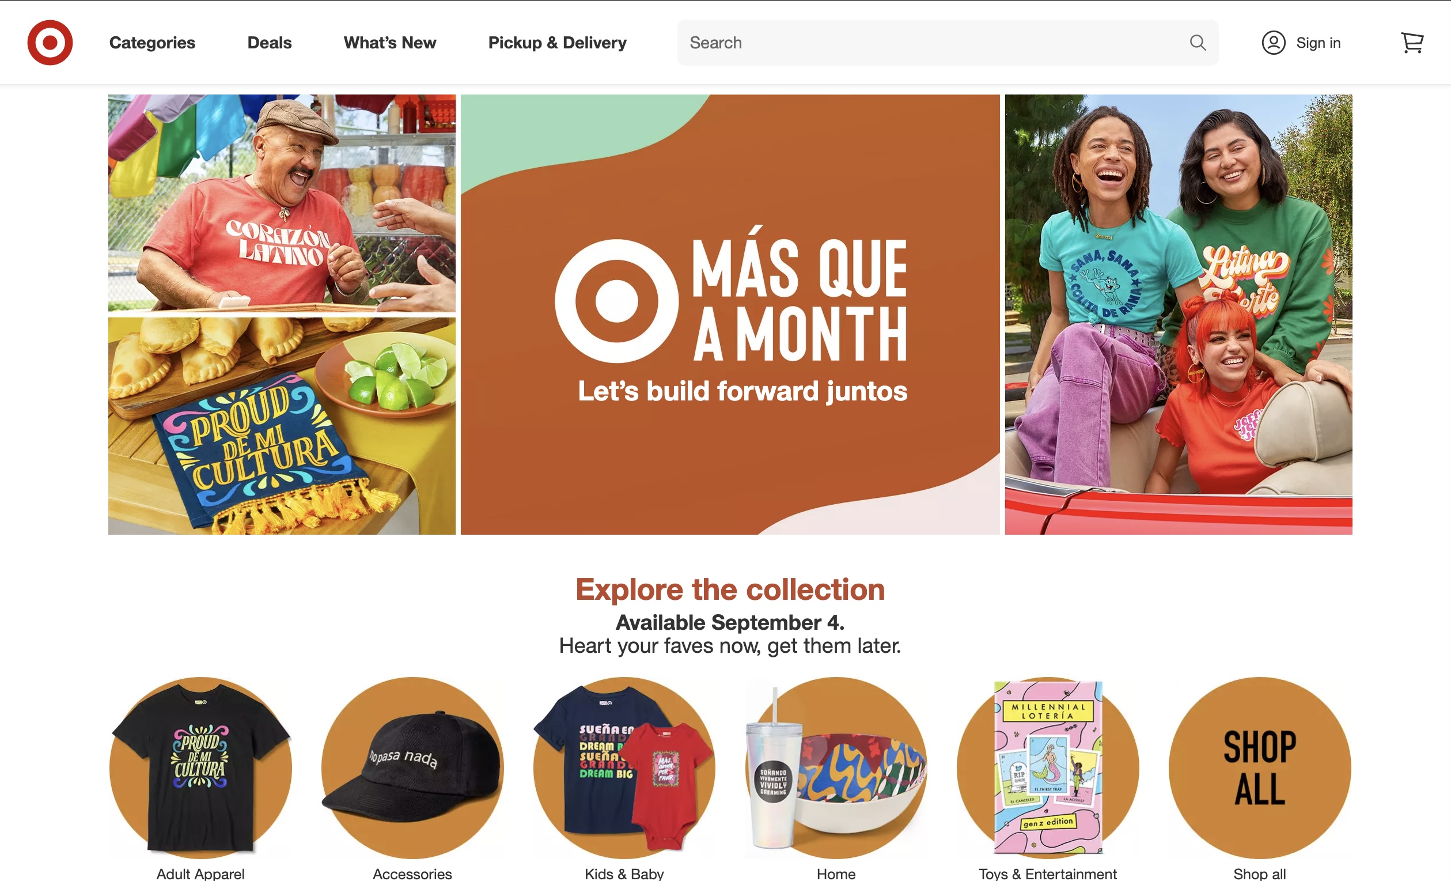Expand the Categories menu
1451x881 pixels.
[x=152, y=43]
